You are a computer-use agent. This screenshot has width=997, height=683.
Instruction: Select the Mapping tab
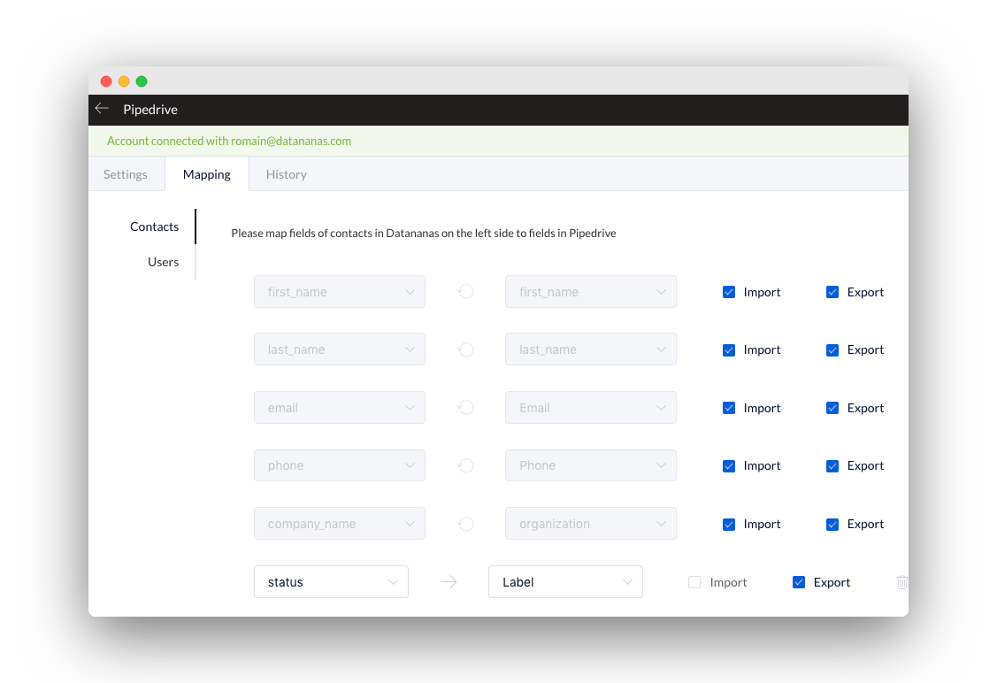pos(207,174)
